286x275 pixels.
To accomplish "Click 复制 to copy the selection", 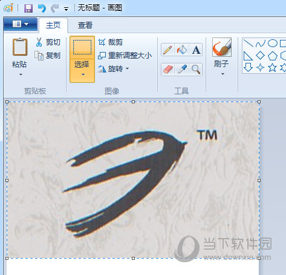I will coord(48,56).
